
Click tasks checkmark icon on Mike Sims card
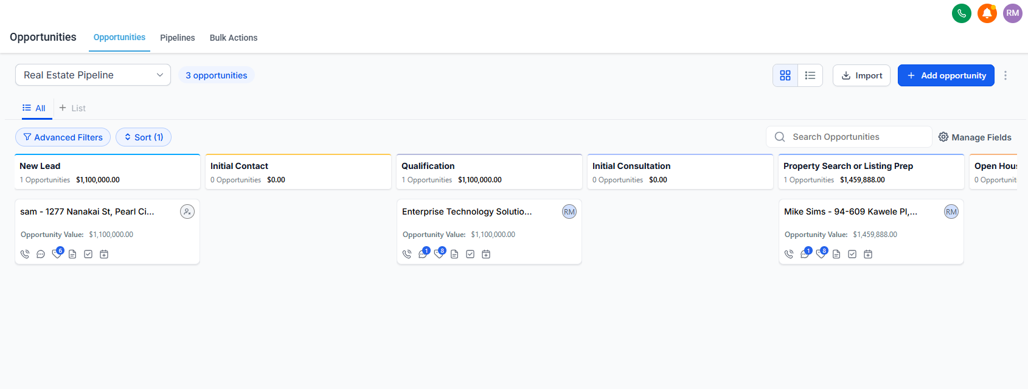click(852, 254)
